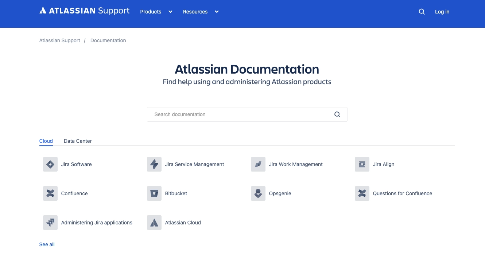Open the Bitbucket bucket icon
This screenshot has height=259, width=485.
154,193
